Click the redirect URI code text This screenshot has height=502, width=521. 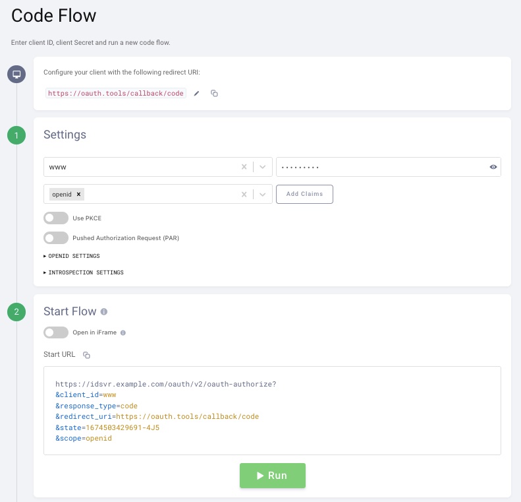click(x=116, y=93)
